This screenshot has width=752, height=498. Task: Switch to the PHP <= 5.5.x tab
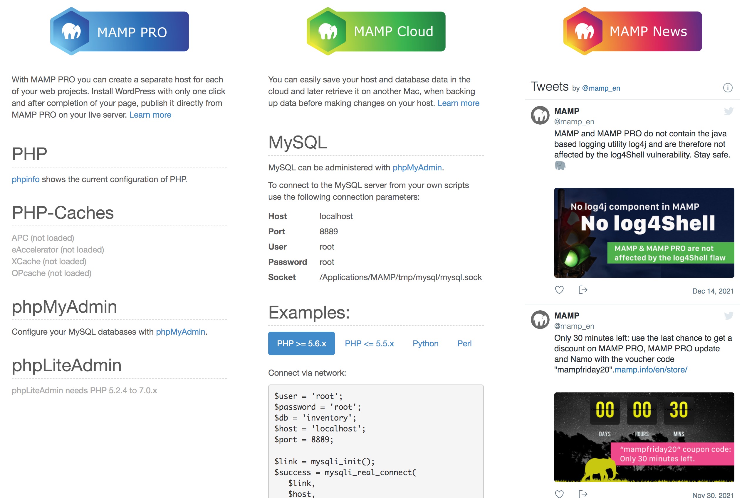click(369, 343)
